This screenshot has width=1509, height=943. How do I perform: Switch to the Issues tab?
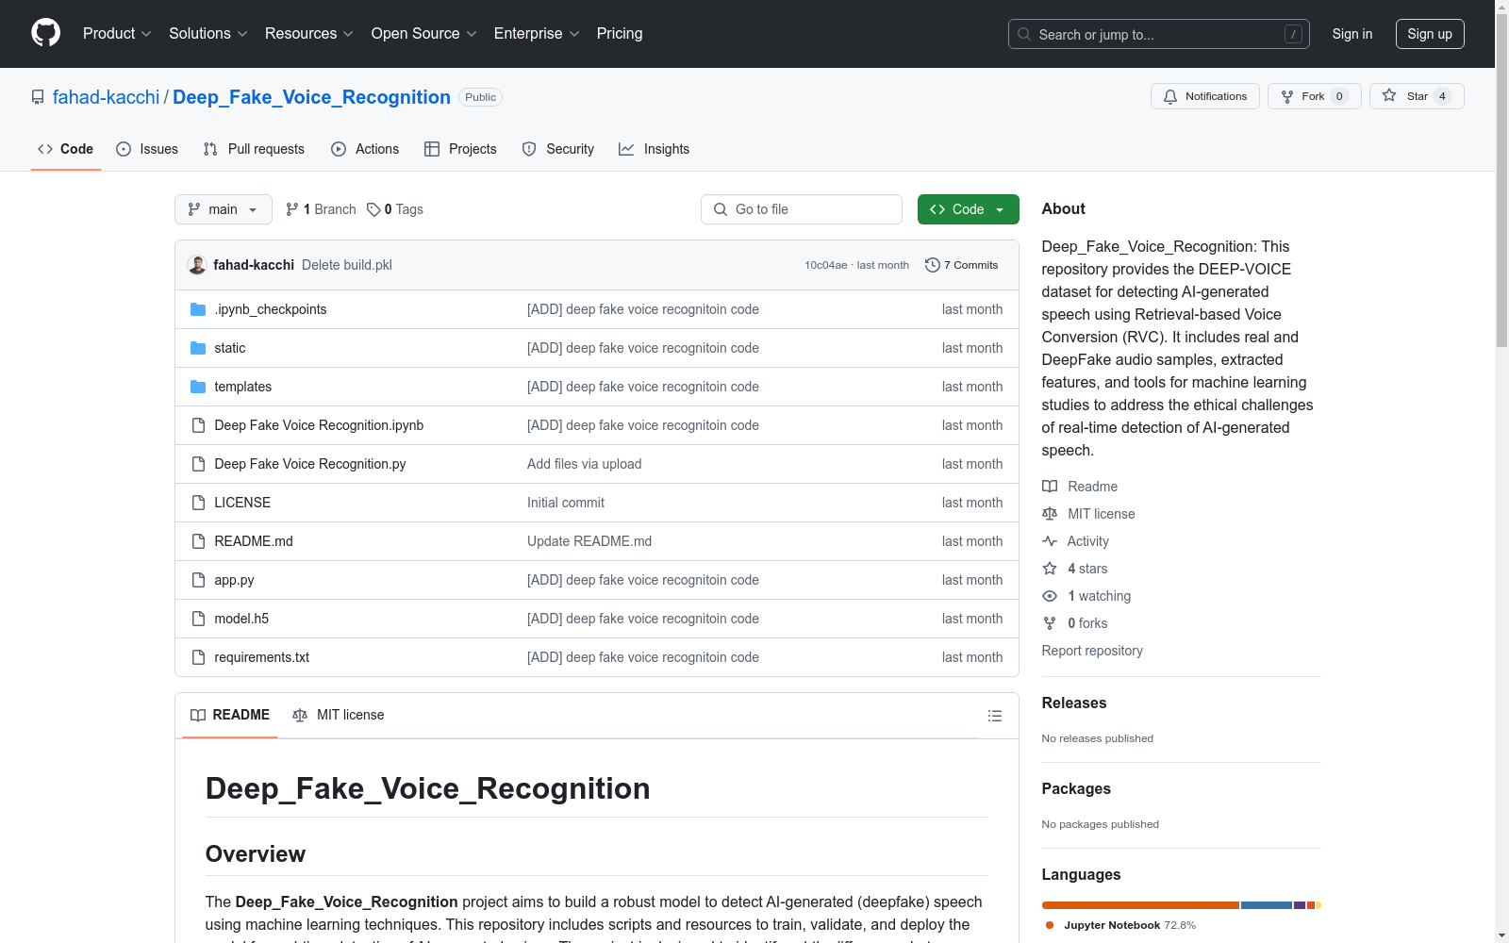(147, 149)
